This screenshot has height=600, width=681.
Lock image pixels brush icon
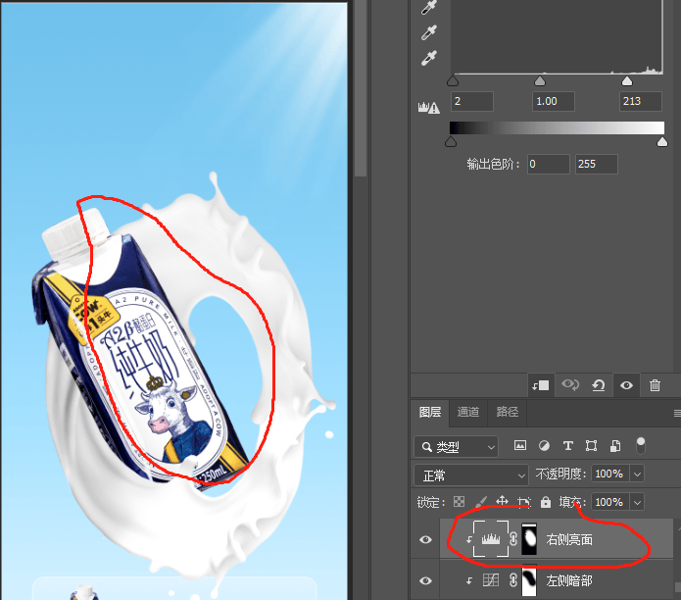pos(481,502)
